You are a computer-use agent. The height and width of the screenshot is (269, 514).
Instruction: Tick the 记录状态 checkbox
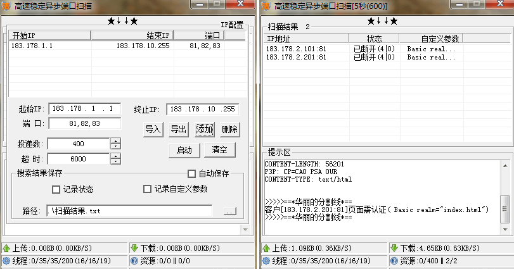click(56, 189)
